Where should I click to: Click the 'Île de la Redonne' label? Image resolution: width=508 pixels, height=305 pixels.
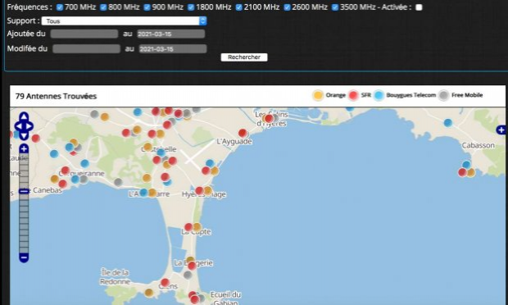click(x=115, y=277)
